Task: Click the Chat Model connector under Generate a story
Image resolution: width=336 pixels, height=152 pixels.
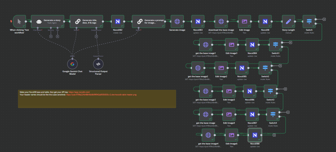Action: (x=38, y=28)
